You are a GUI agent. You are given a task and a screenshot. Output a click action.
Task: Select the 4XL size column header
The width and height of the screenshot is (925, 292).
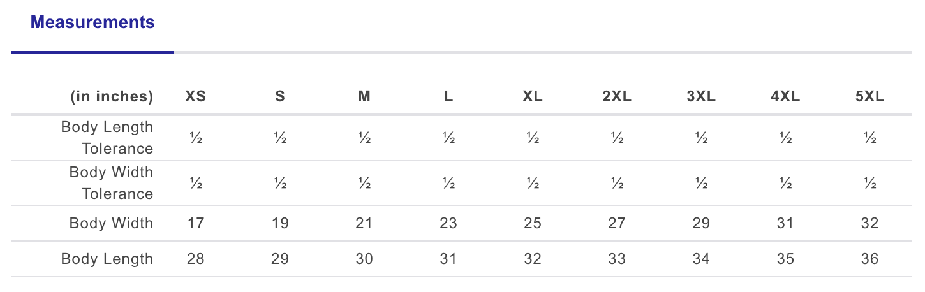(785, 97)
